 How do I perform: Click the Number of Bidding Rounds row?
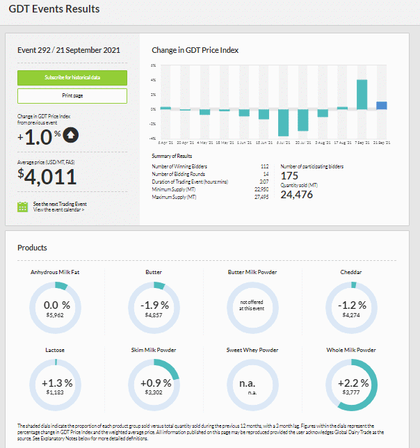[210, 175]
